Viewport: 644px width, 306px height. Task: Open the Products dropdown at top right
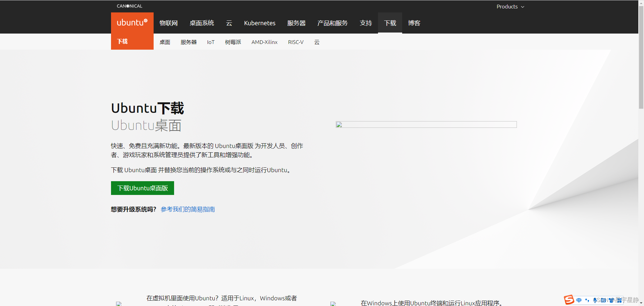pos(510,6)
